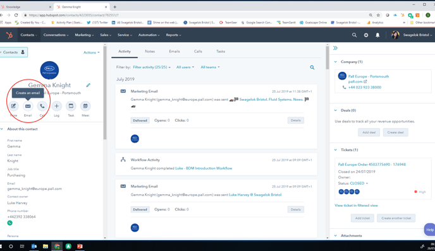Click the Chrome icon in the taskbar
The image size is (435, 251).
pos(57,246)
